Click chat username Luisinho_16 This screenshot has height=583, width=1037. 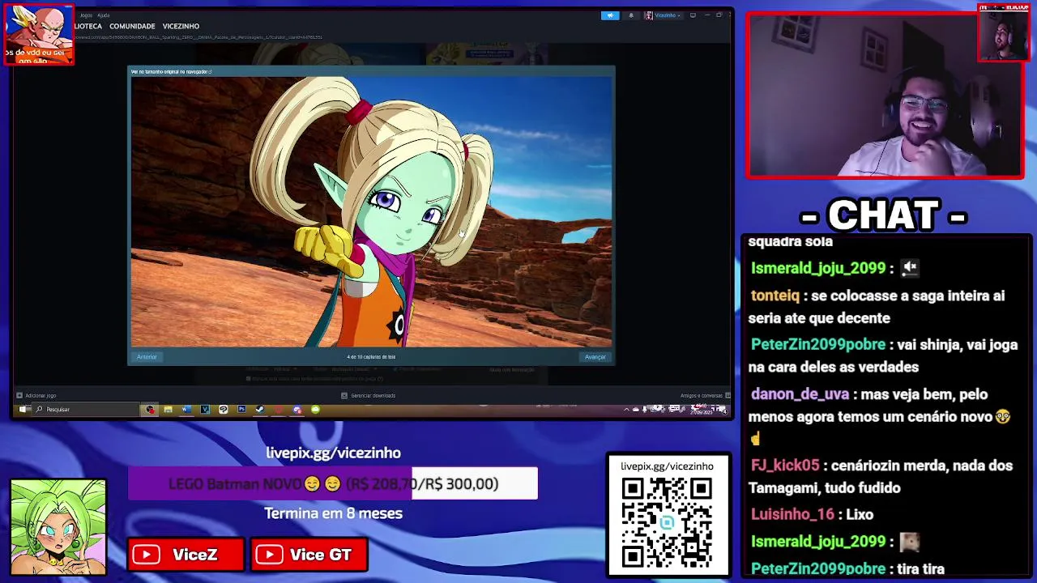point(792,515)
